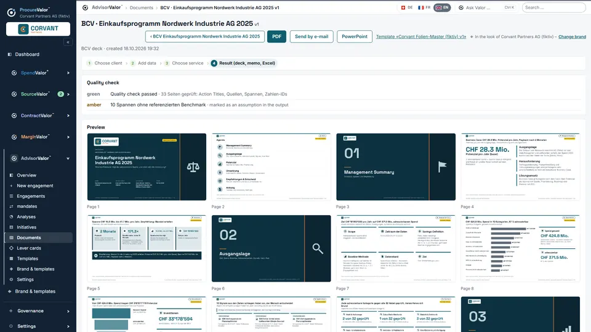The height and width of the screenshot is (332, 591).
Task: Expand the ContractValor menu chevron
Action: tap(68, 116)
